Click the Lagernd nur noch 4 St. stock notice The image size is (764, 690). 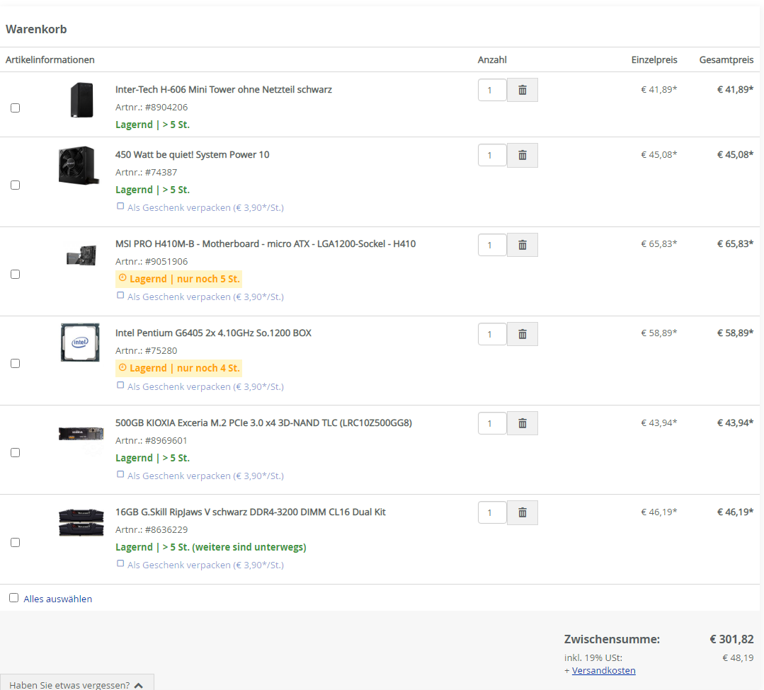179,368
